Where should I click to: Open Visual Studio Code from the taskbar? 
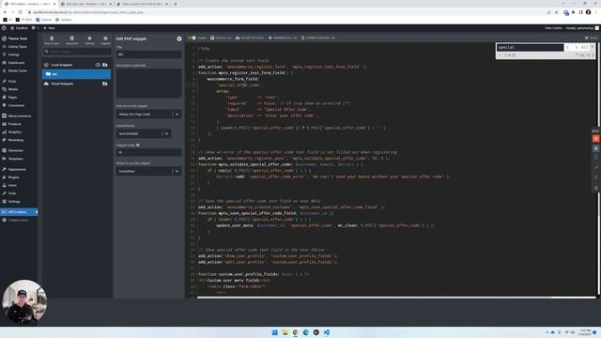[327, 332]
